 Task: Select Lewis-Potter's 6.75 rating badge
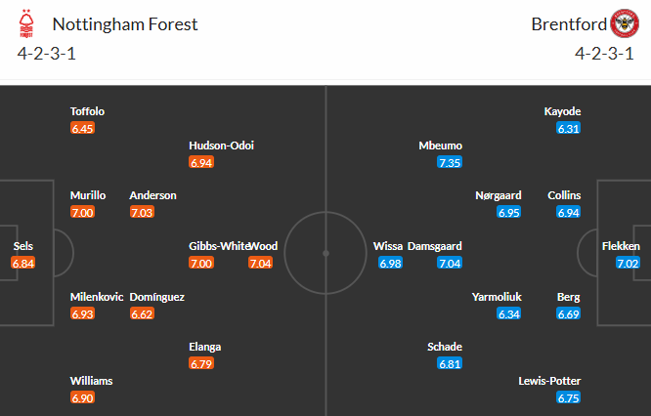[568, 397]
